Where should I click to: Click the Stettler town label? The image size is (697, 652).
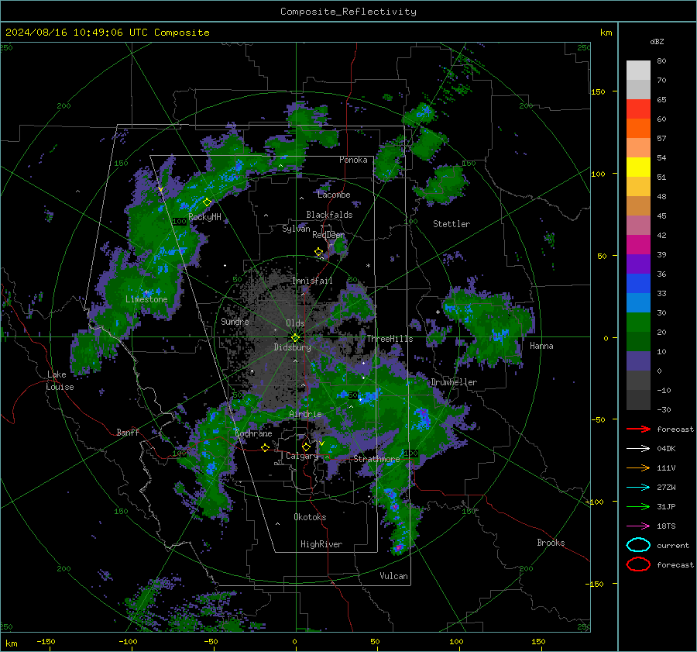[x=452, y=224]
